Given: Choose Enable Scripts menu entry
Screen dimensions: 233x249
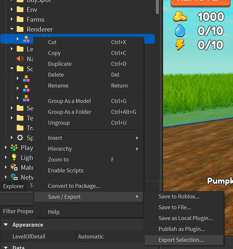Looking at the screenshot, I should [x=89, y=170].
